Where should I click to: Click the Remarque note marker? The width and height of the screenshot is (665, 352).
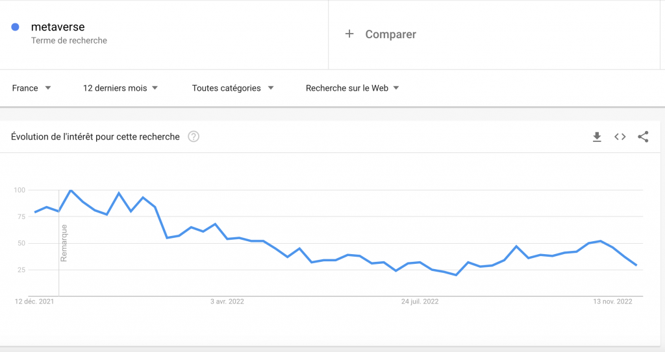(x=64, y=242)
